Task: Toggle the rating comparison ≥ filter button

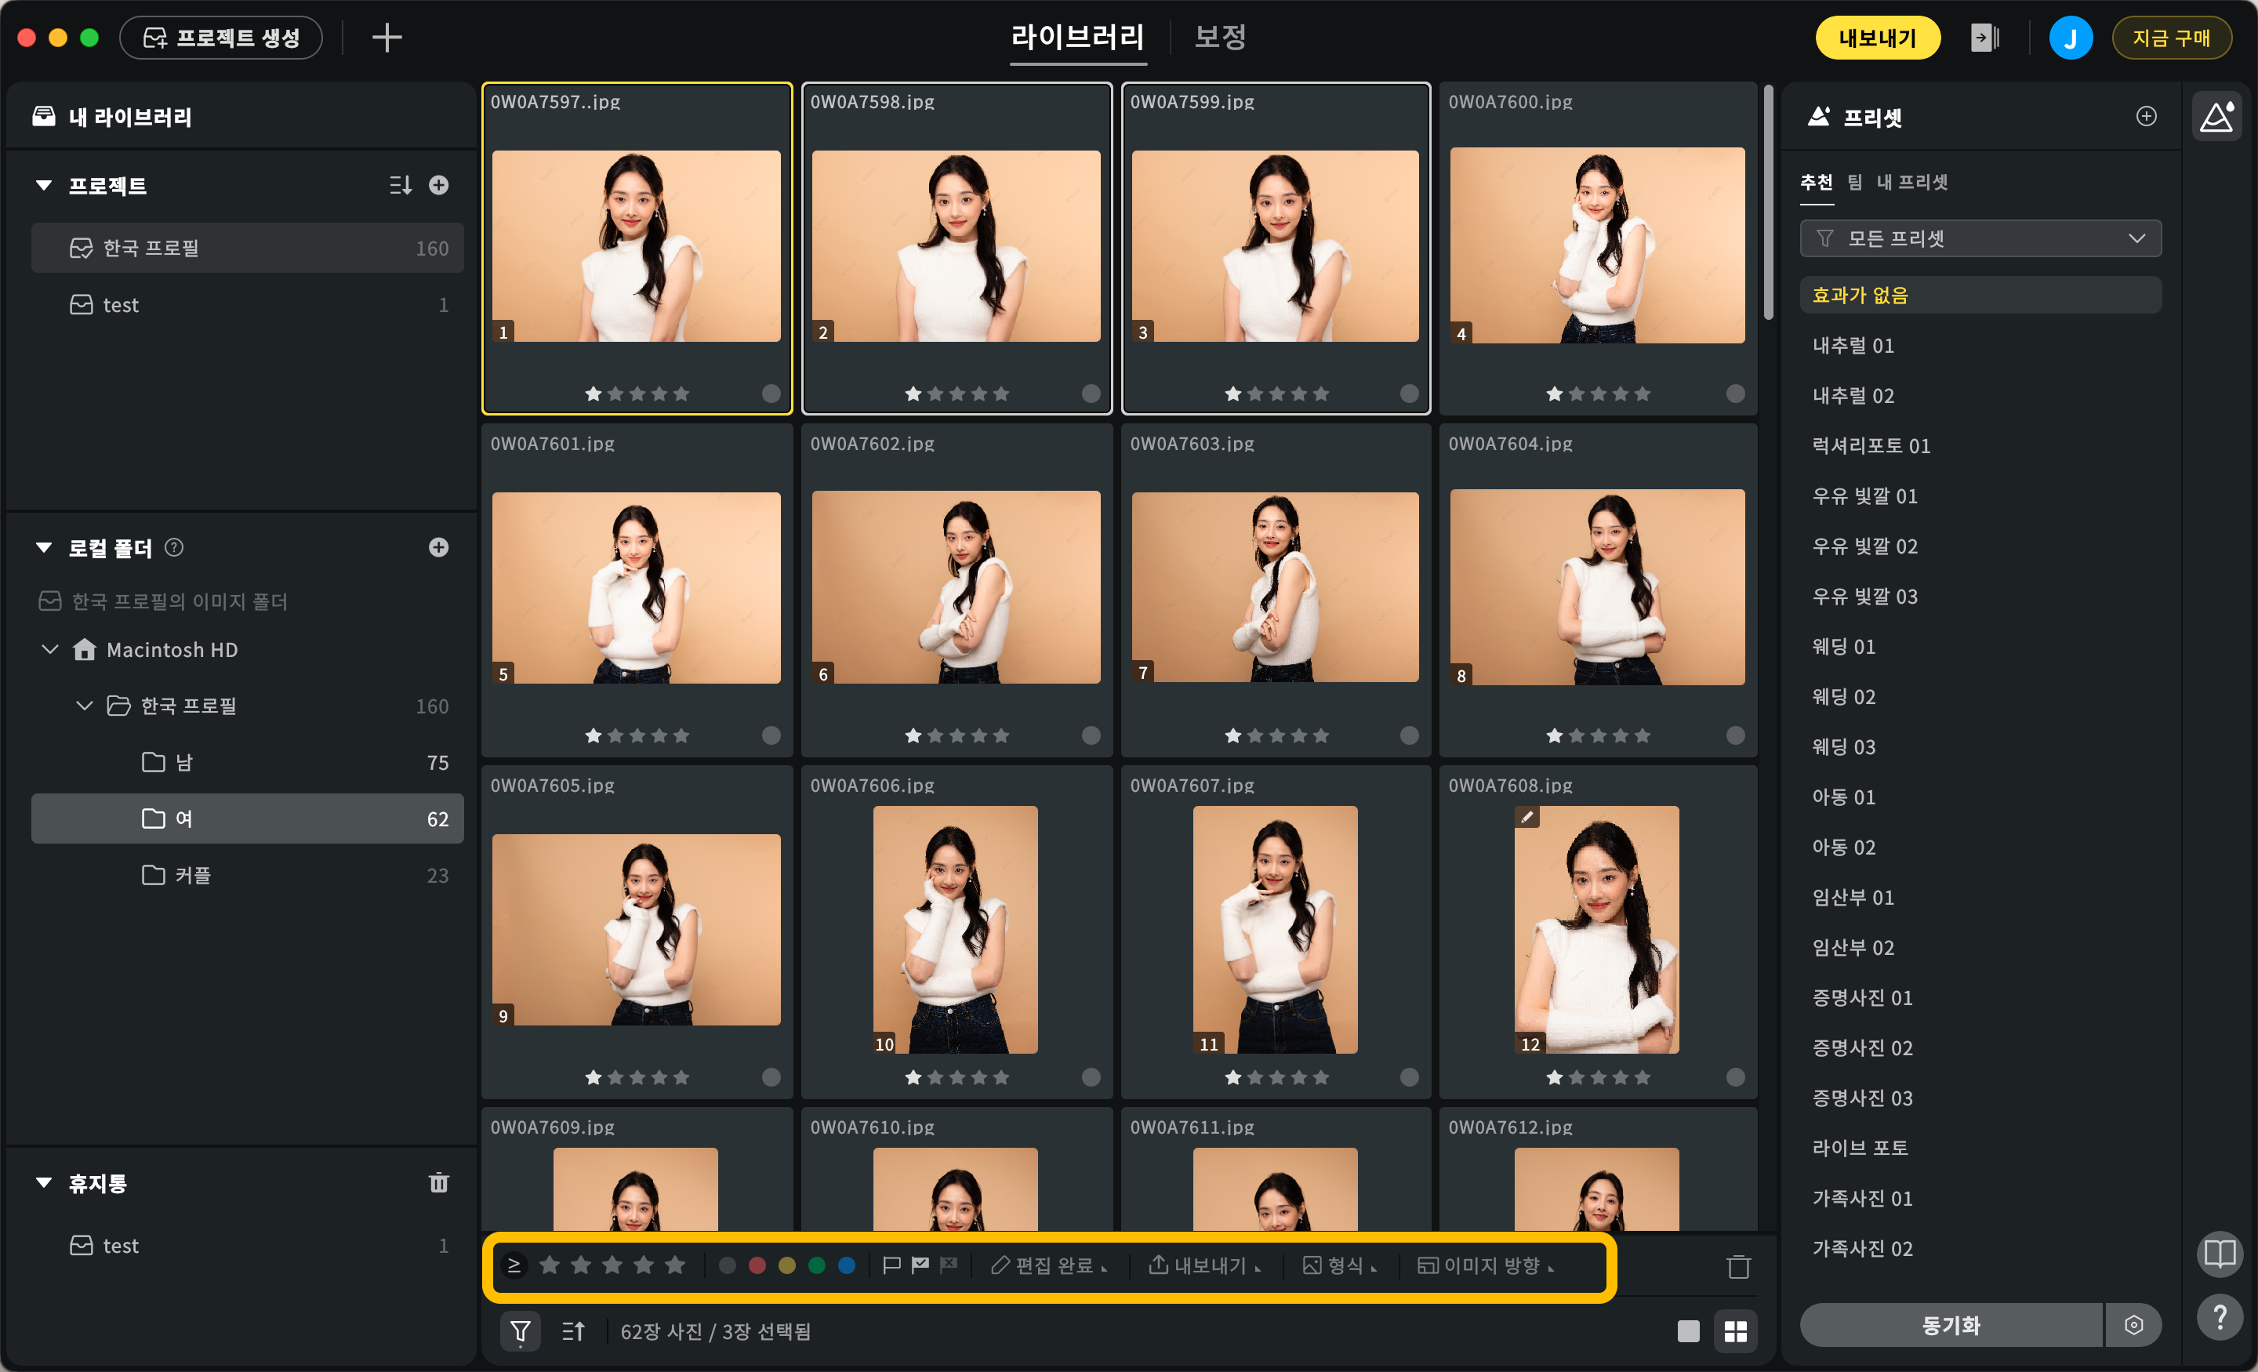Action: coord(514,1265)
